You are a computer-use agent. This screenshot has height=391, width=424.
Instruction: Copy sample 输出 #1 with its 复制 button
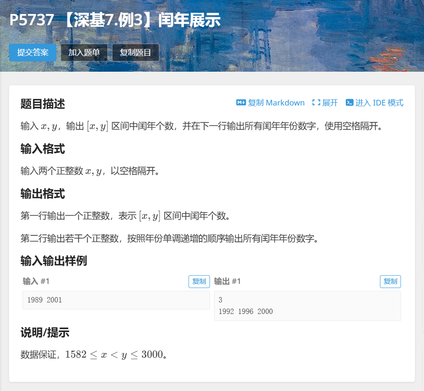click(390, 281)
